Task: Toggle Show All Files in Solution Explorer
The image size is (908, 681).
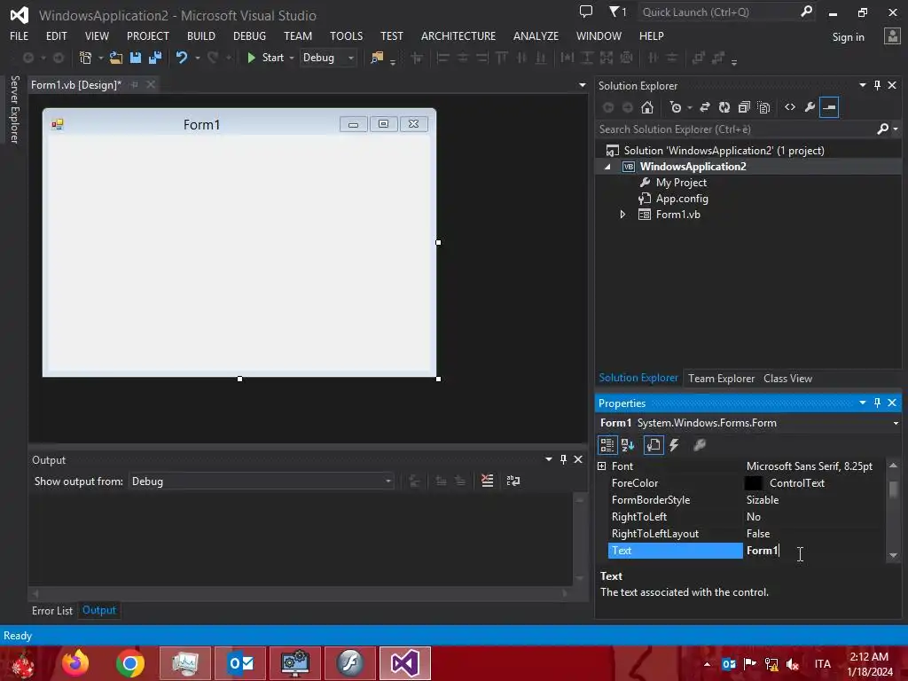Action: (x=763, y=107)
